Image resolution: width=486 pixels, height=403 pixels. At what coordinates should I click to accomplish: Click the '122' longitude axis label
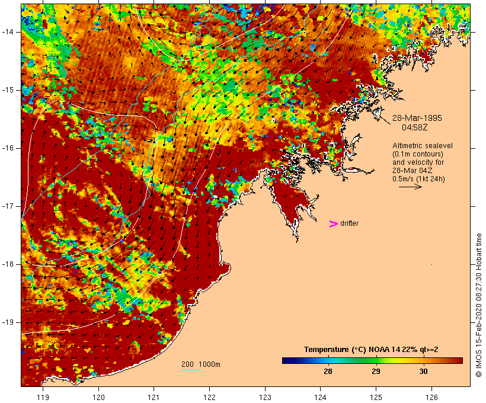tap(210, 398)
